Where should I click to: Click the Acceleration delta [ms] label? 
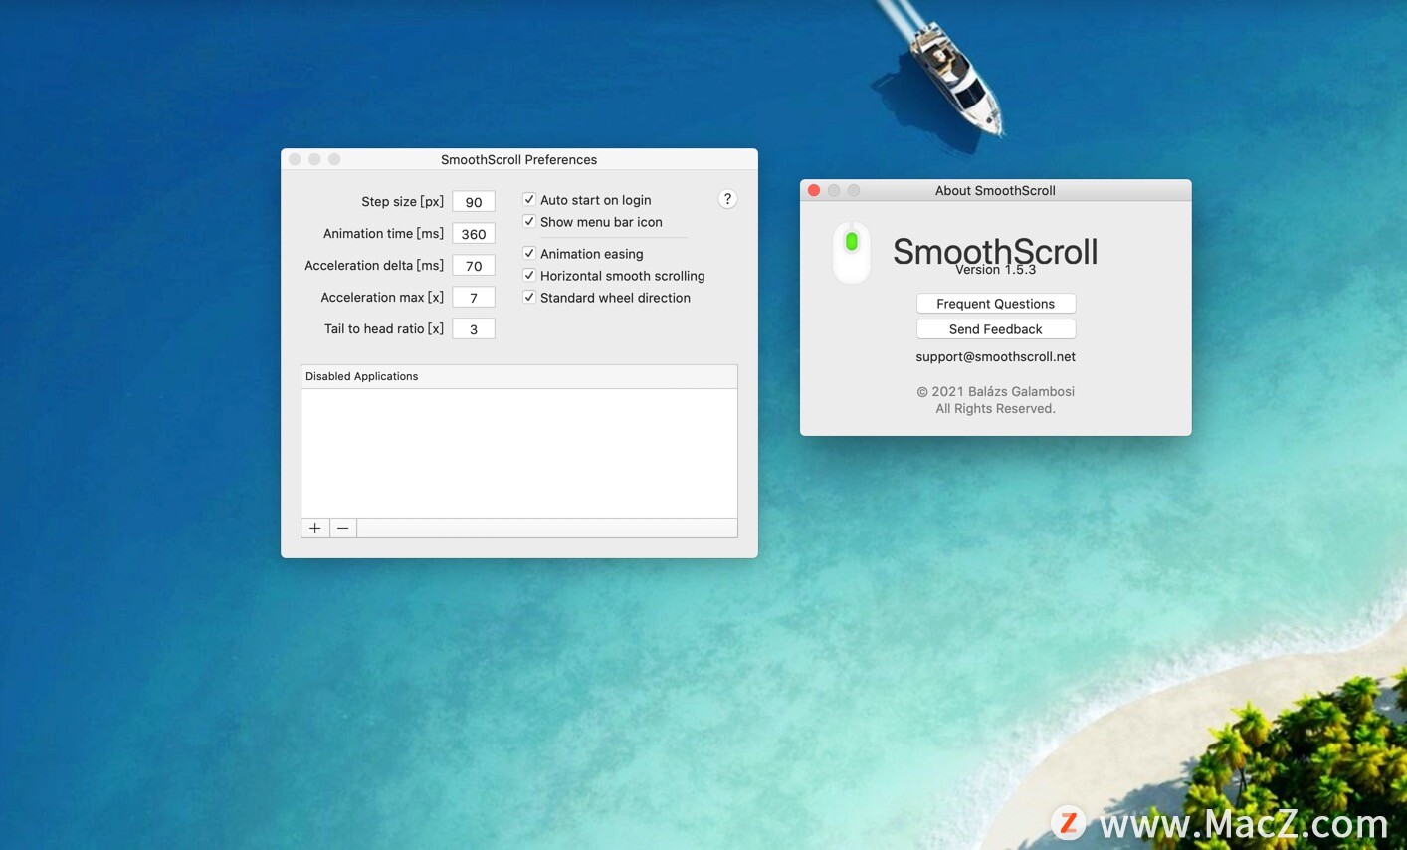tap(374, 265)
